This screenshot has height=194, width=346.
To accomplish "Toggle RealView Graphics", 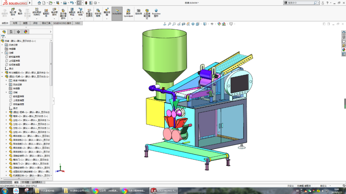I will tap(156, 13).
